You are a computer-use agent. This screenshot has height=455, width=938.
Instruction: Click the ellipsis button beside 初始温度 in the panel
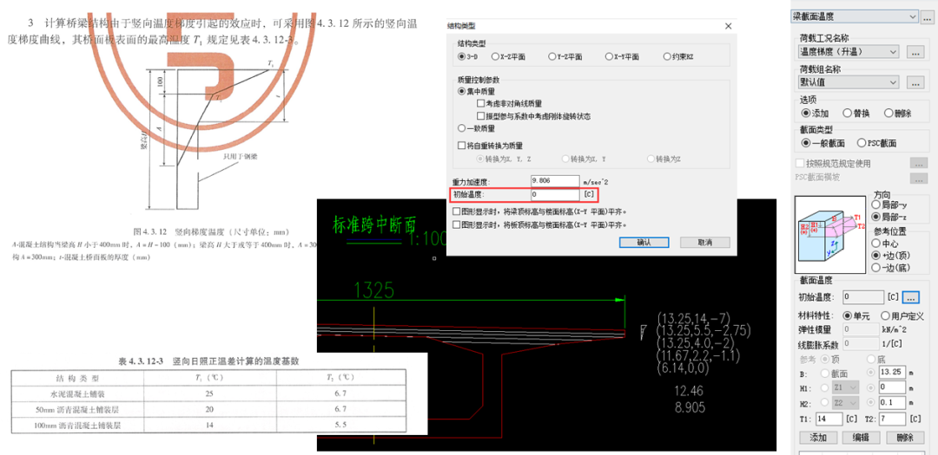tap(911, 296)
